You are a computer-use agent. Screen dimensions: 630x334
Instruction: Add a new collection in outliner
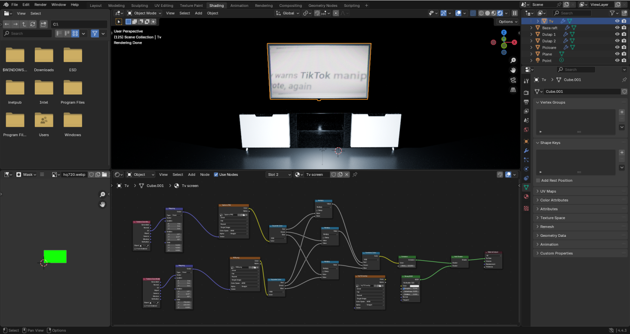click(625, 13)
